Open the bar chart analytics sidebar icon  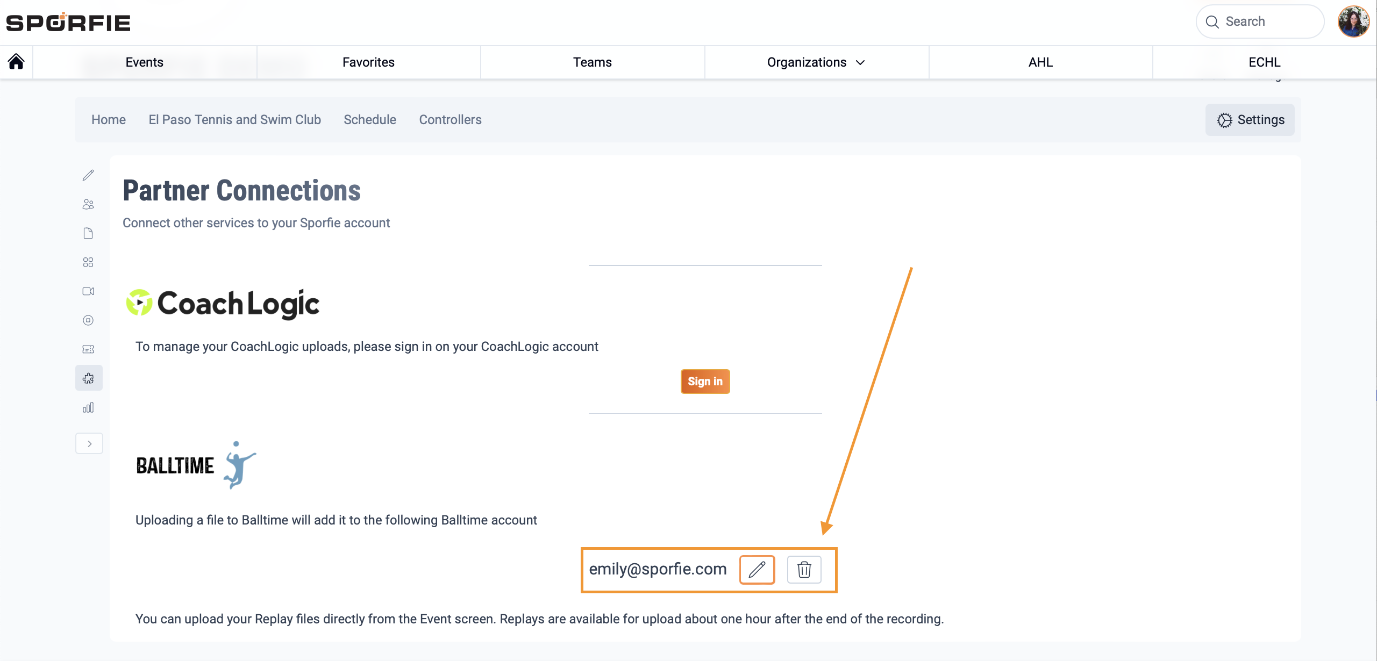(88, 407)
